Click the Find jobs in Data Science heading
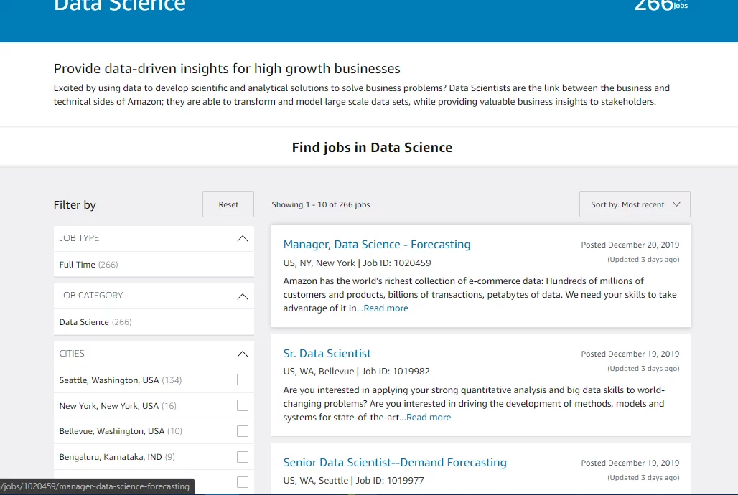738x495 pixels. pos(372,148)
